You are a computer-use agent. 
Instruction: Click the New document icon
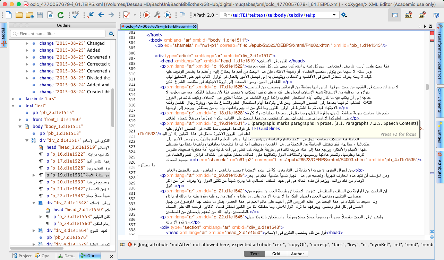(x=8, y=15)
